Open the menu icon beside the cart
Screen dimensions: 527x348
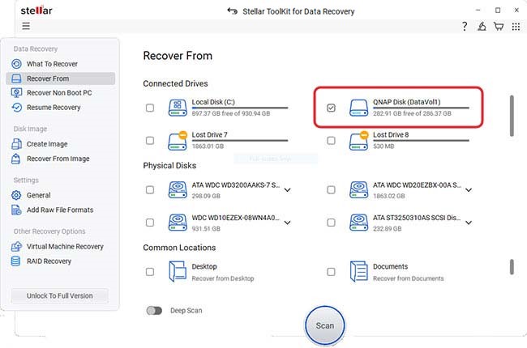point(515,27)
